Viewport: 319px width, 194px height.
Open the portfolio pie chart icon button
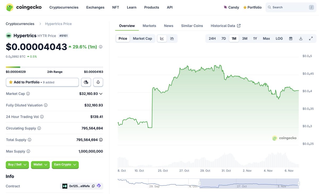tap(86, 82)
